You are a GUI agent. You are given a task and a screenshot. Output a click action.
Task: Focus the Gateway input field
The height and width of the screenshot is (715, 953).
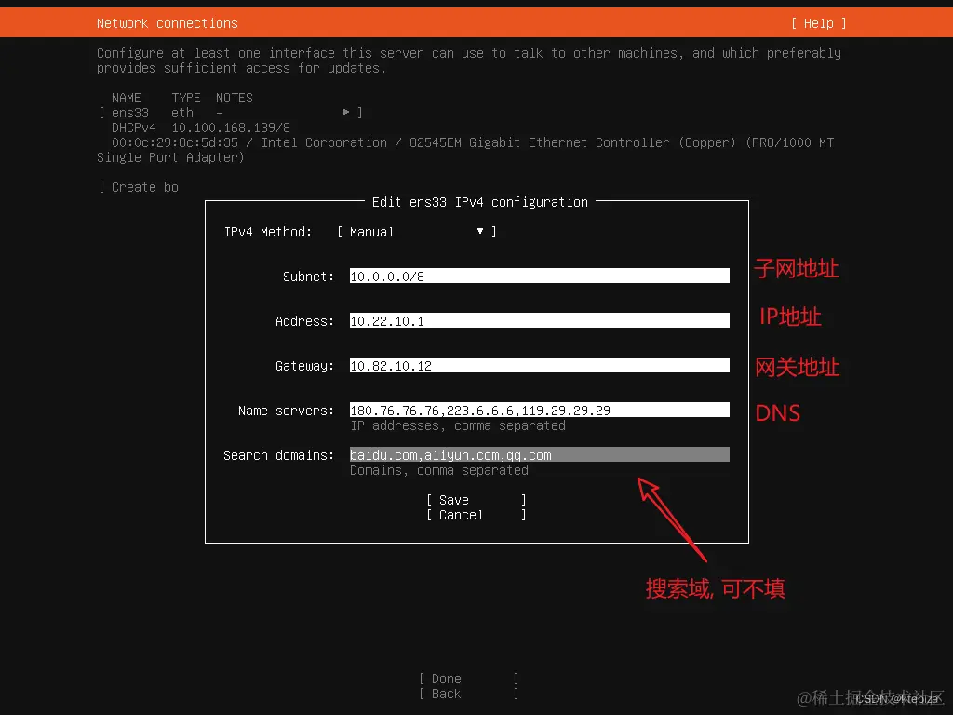tap(539, 365)
